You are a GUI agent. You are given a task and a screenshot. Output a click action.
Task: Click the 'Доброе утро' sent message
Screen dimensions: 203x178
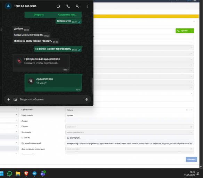pos(68,21)
